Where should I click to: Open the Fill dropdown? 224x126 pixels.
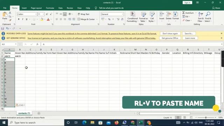pos(186,17)
